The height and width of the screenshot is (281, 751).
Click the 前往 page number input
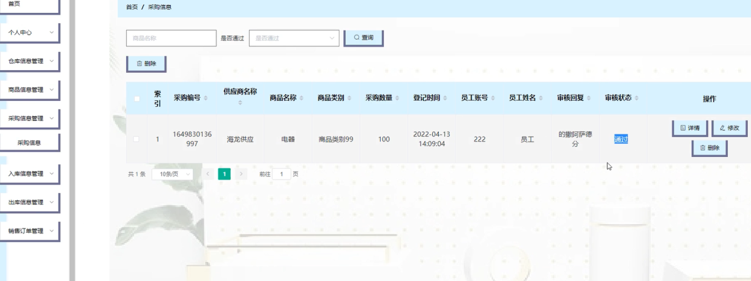click(x=282, y=174)
